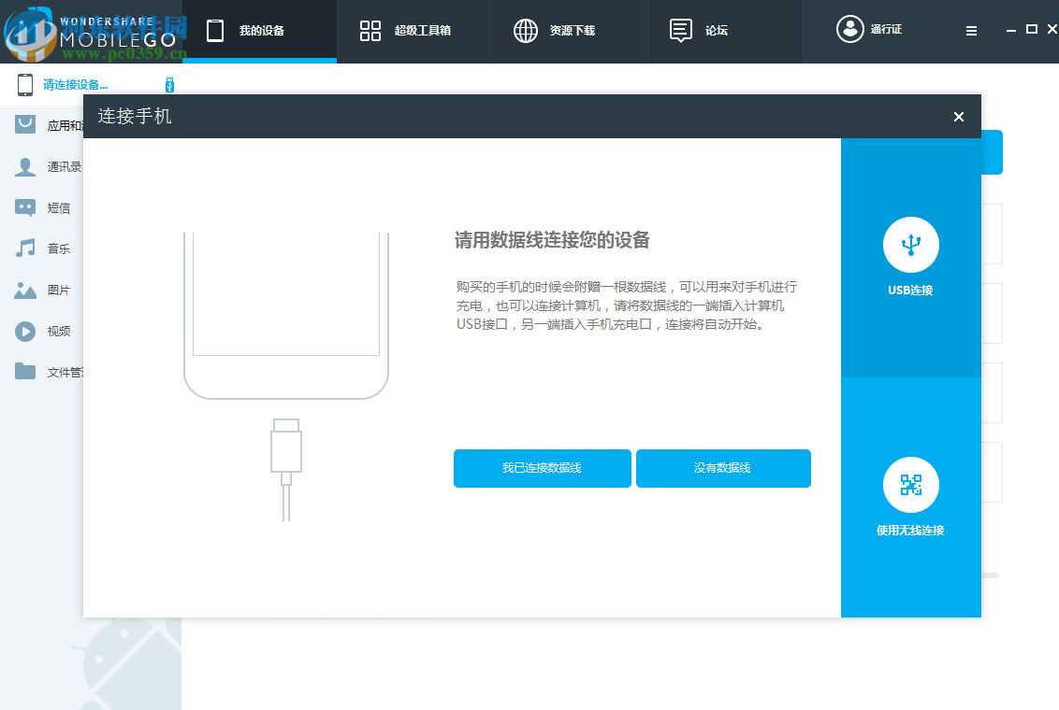Open the 图片 (Pictures) section icon
The image size is (1059, 710).
point(25,290)
